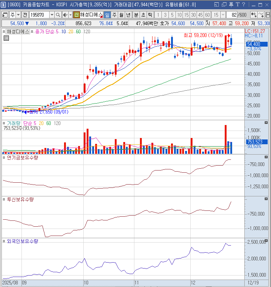The width and height of the screenshot is (271, 287).
Task: Click the left panel toggle icon in toolbar
Action: pos(5,15)
